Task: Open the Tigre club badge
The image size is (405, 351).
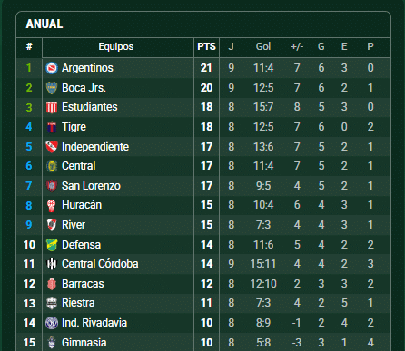Action: 52,127
